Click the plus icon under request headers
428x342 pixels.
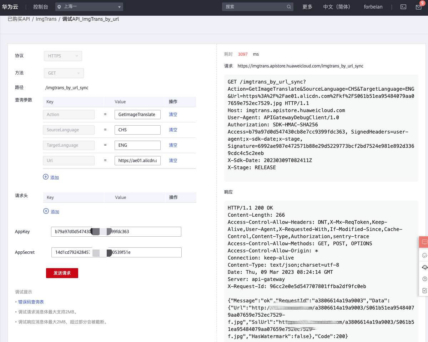tap(46, 211)
